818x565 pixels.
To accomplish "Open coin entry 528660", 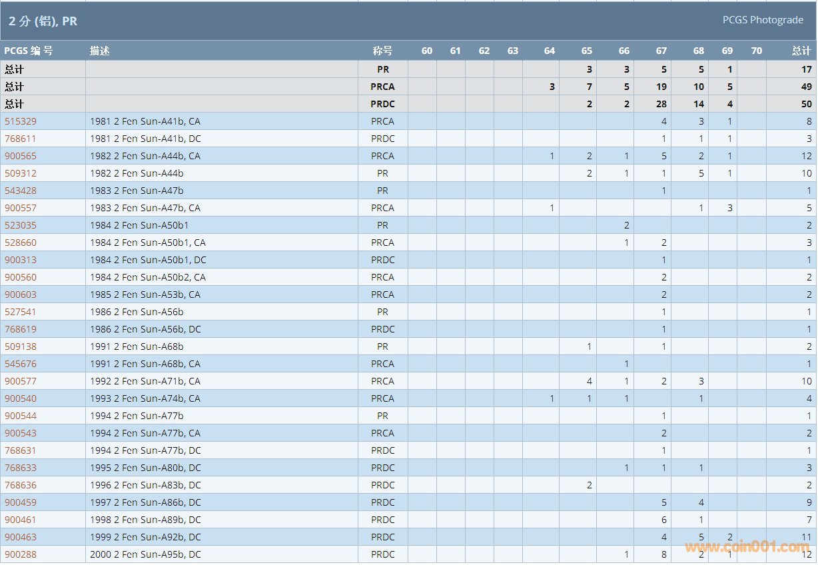I will tap(21, 243).
